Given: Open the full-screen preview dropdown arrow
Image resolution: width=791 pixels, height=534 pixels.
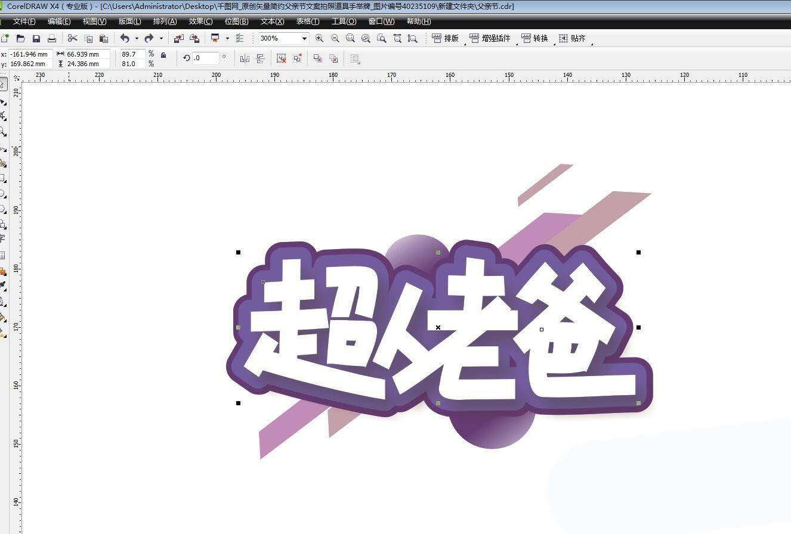Looking at the screenshot, I should pyautogui.click(x=227, y=38).
